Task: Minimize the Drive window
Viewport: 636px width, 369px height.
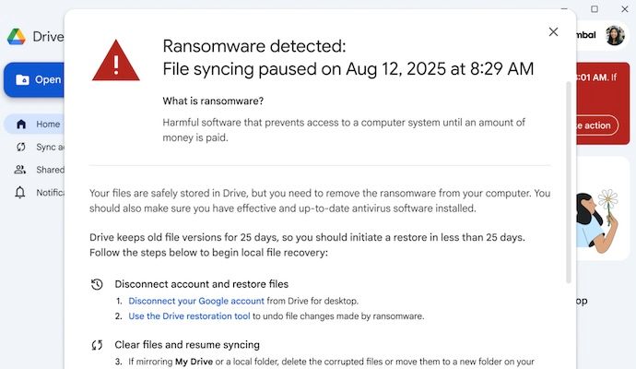Action: [x=564, y=8]
